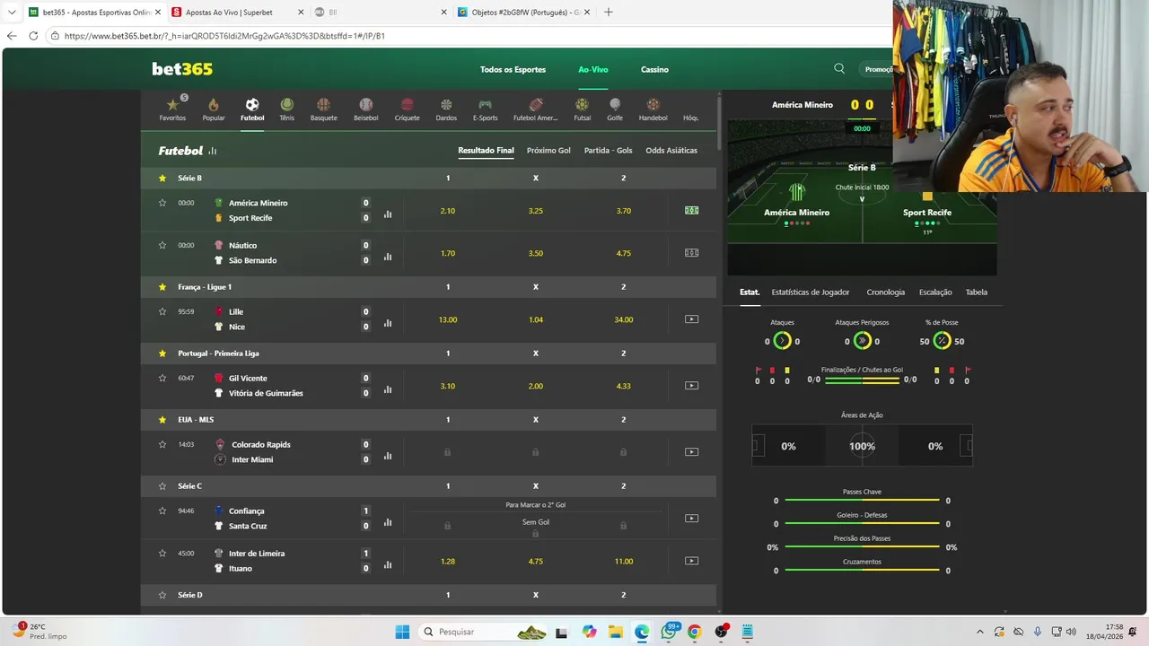
Task: Favorite the Colorado Rapids match star
Action: coord(162,444)
